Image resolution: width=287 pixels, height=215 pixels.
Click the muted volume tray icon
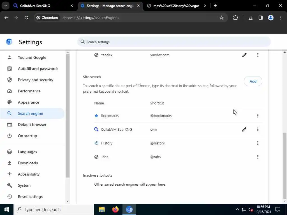(x=251, y=209)
